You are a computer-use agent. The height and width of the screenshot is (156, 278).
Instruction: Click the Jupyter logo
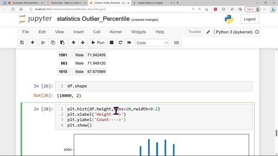pos(35,19)
